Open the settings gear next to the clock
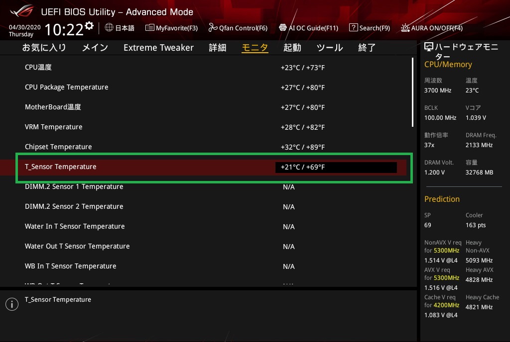This screenshot has height=342, width=510. pyautogui.click(x=89, y=25)
